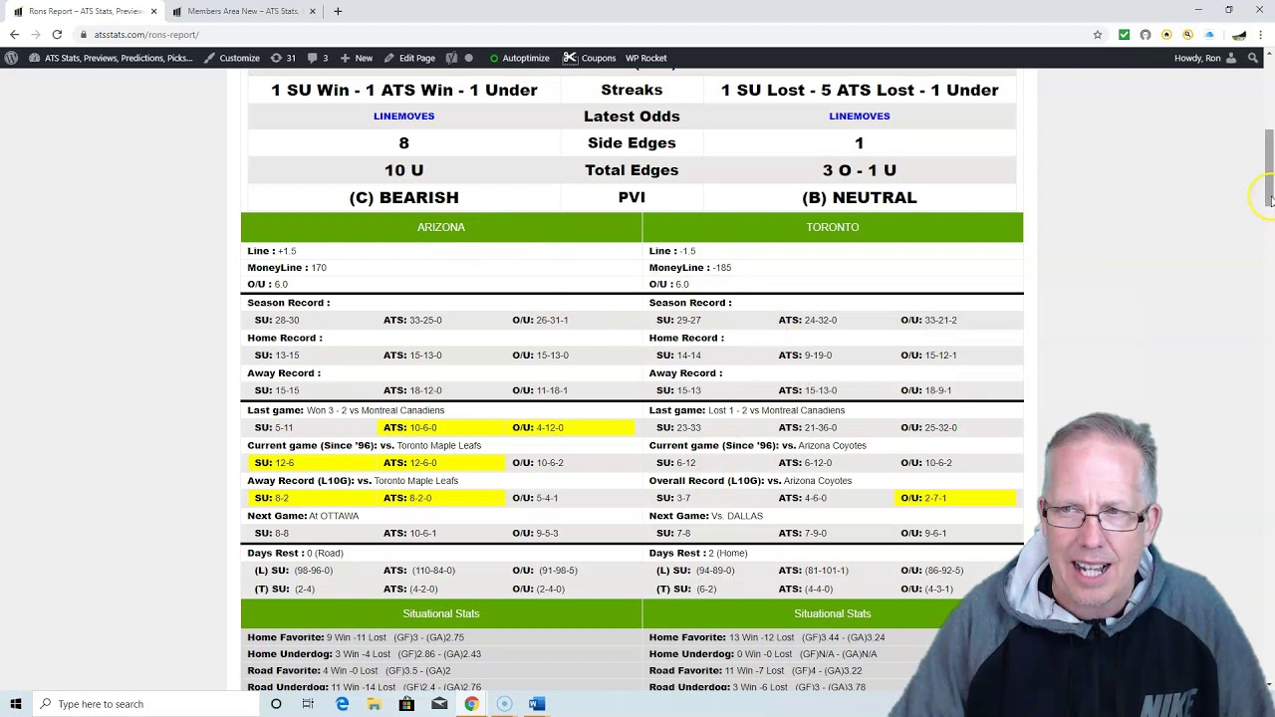1275x717 pixels.
Task: Click Edit Page in the admin bar
Action: (x=409, y=58)
